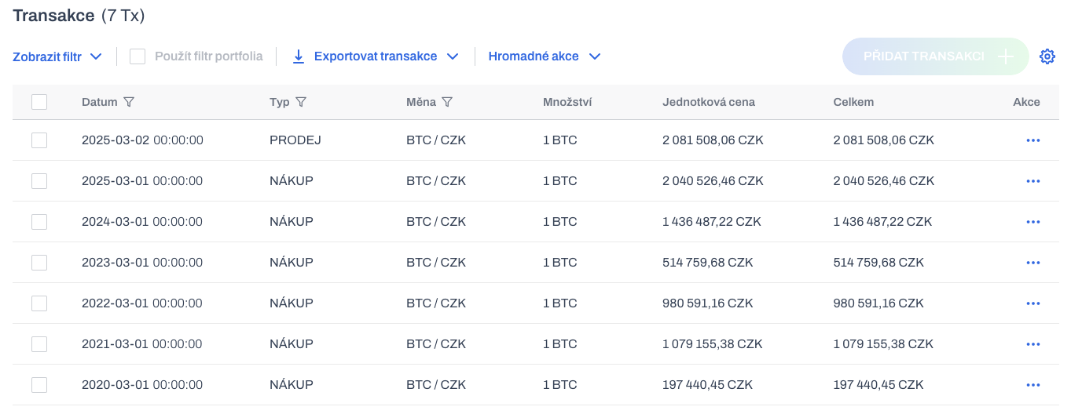
Task: Expand Zobrazit filtr chevron
Action: tap(96, 56)
